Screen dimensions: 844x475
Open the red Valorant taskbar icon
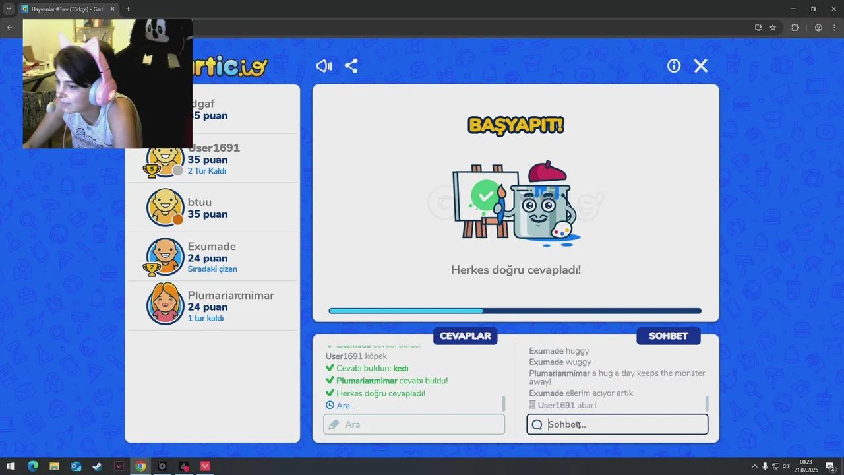205,466
